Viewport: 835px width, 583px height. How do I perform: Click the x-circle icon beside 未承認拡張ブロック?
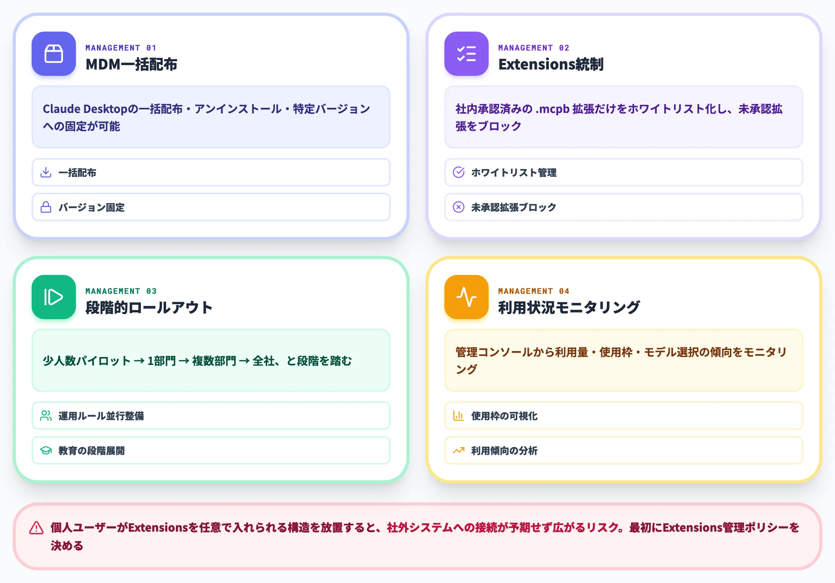click(459, 207)
